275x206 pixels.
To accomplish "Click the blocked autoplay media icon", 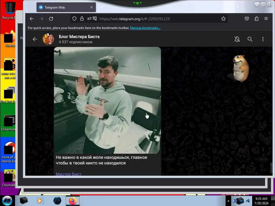I will coord(95,19).
